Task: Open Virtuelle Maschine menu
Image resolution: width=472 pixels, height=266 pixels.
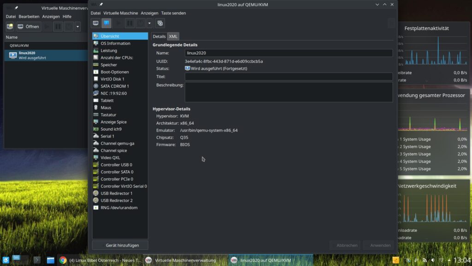Action: [120, 13]
